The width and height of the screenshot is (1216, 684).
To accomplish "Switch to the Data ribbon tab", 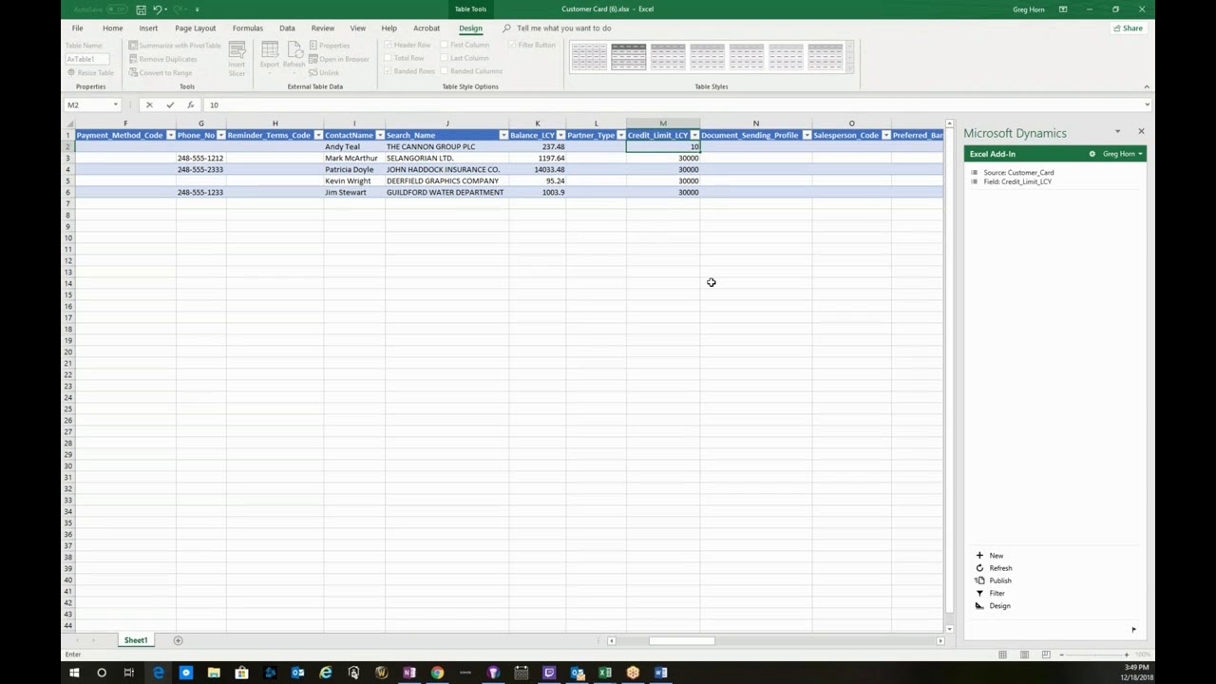I will (287, 28).
